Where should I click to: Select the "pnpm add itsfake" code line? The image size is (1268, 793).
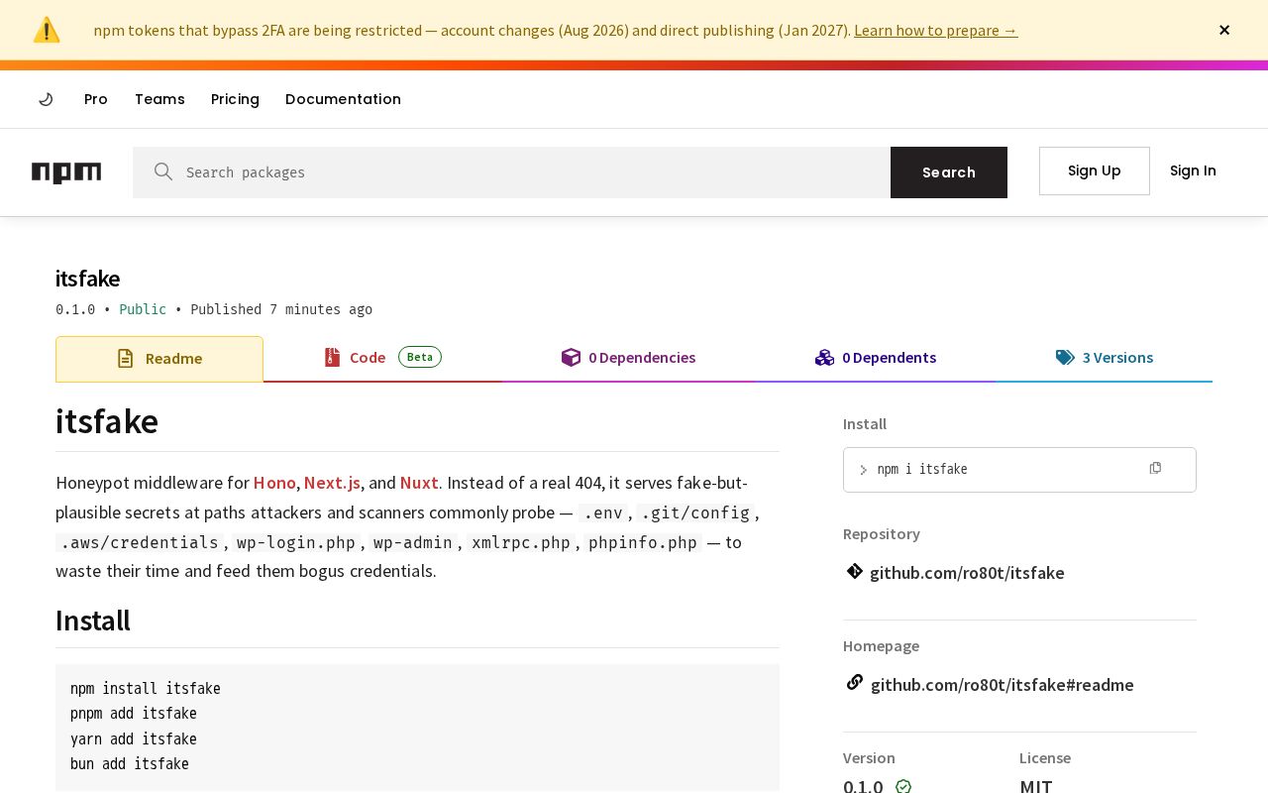point(134,714)
